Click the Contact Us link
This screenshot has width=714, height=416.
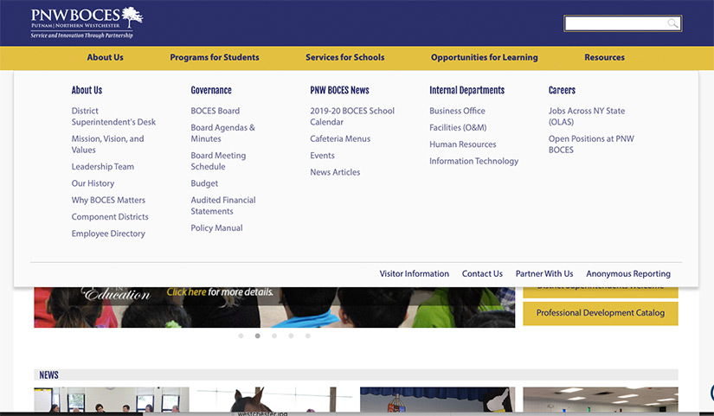(482, 274)
